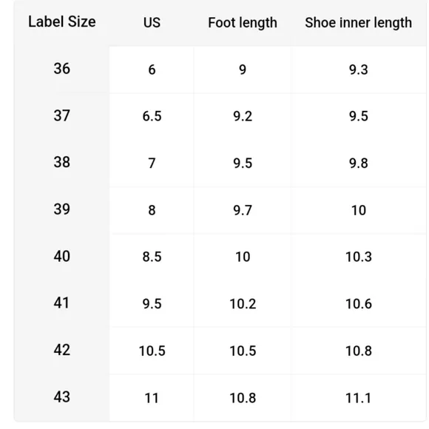Screen dimensions: 429x429
Task: Click the Label Size column header
Action: click(62, 22)
